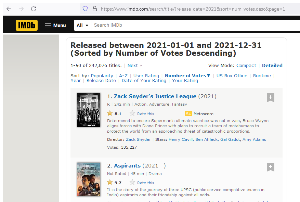Click the address bar URL
The height and width of the screenshot is (202, 300).
[x=193, y=9]
